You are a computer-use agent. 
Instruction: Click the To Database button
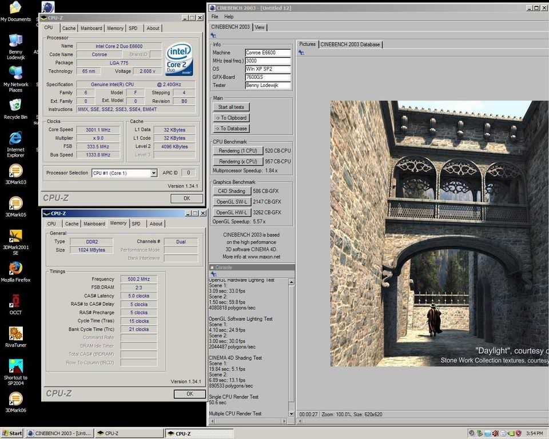(x=231, y=129)
